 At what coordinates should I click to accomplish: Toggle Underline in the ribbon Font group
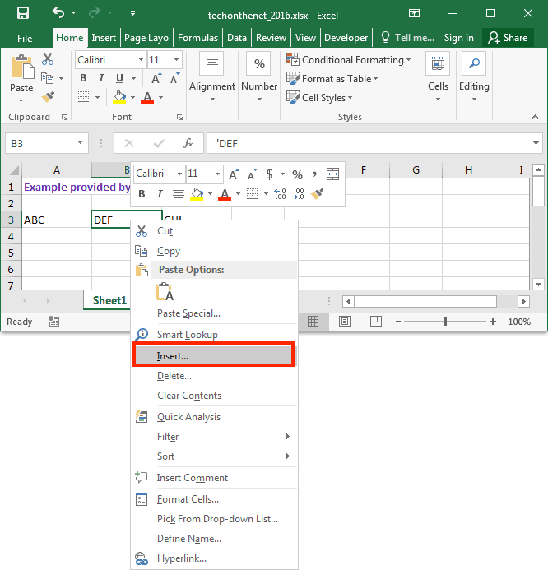pos(119,78)
